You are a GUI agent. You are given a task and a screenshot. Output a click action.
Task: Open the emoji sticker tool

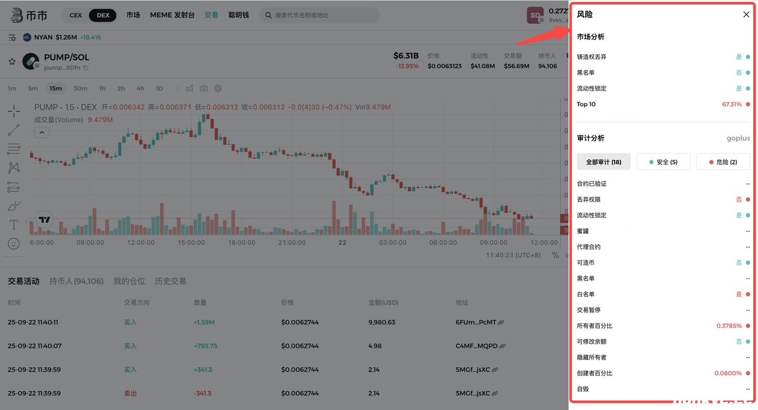14,244
